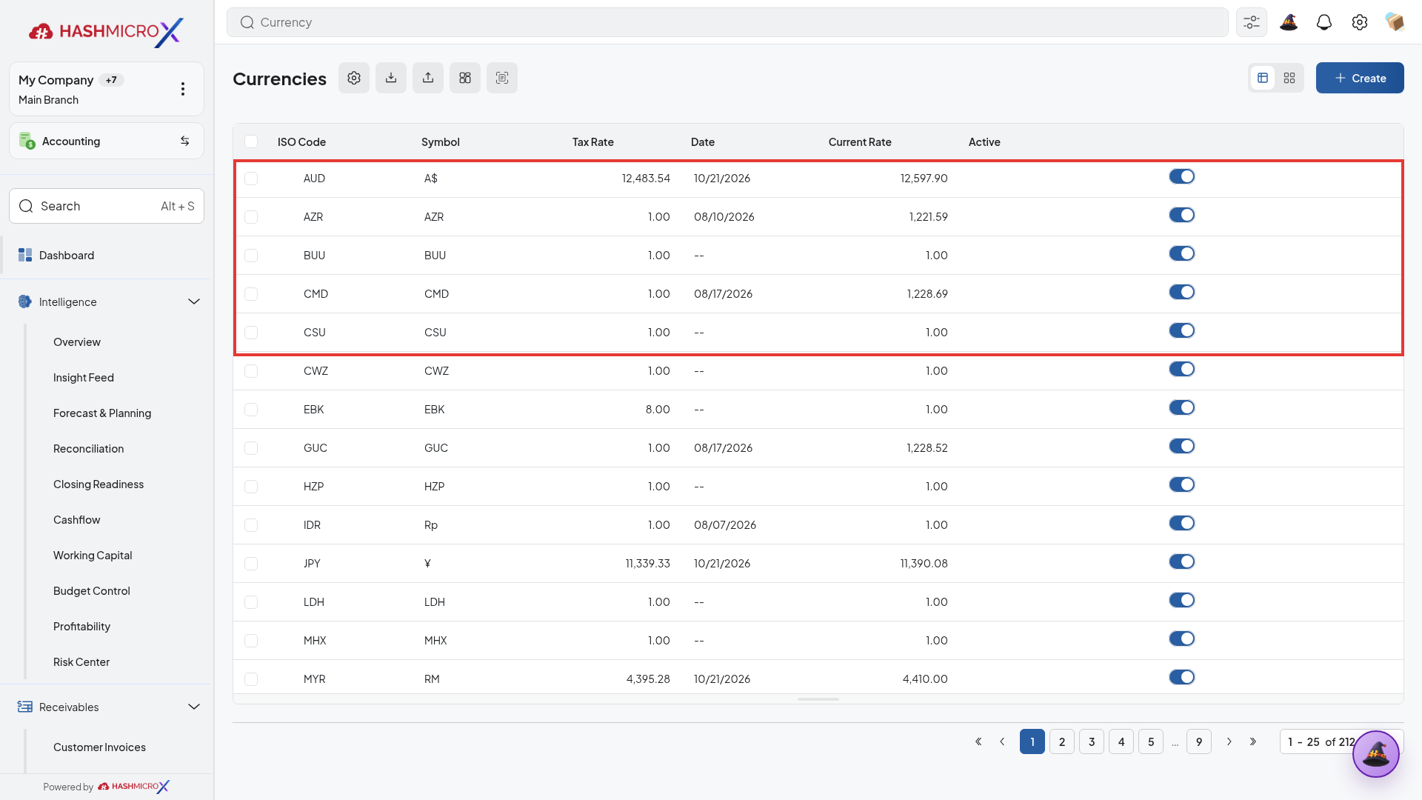Open Insight Feed in the sidebar
This screenshot has width=1422, height=800.
point(84,378)
